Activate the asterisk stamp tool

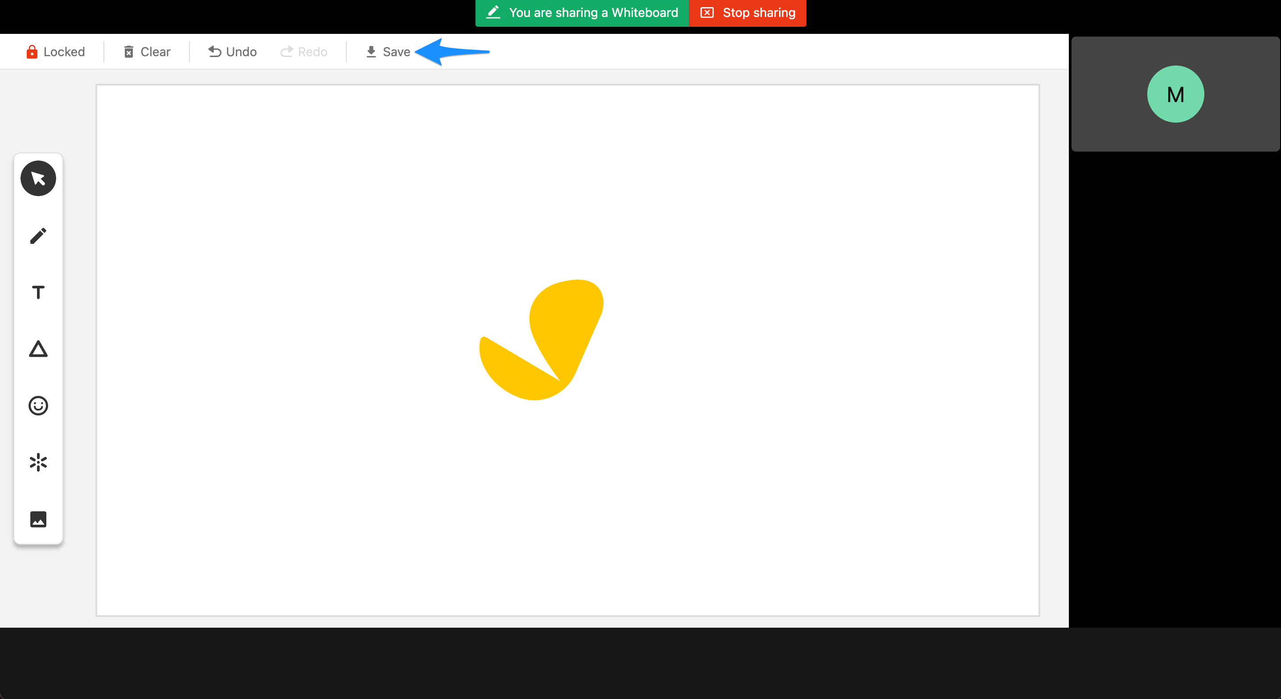coord(38,462)
